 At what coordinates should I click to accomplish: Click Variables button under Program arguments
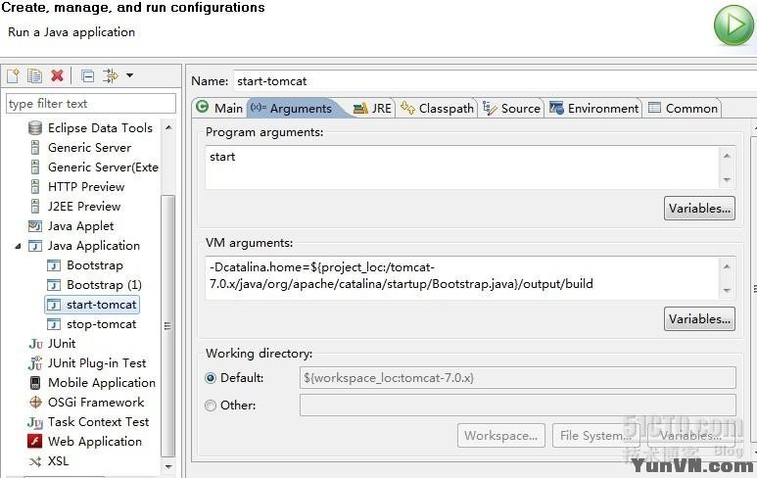coord(699,208)
